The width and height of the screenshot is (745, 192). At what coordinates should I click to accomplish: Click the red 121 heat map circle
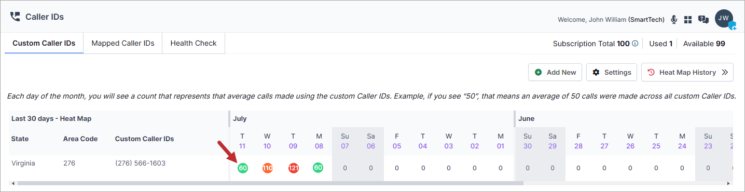293,168
